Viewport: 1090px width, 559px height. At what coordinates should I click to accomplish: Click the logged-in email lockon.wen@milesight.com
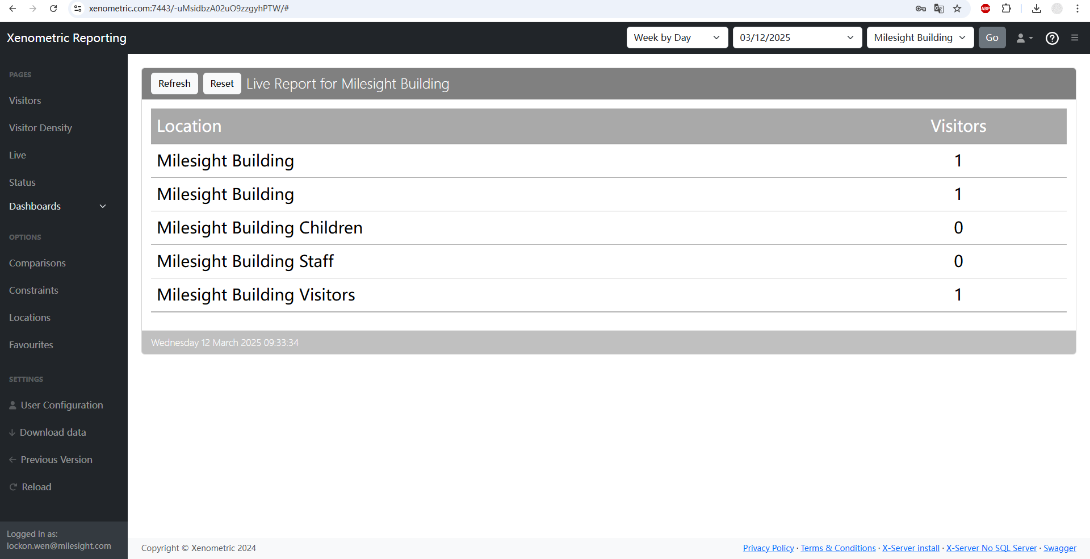59,546
